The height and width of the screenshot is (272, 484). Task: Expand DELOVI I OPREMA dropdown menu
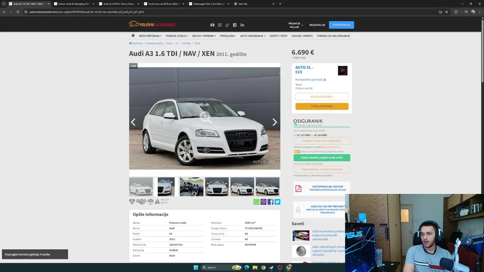[x=204, y=36]
